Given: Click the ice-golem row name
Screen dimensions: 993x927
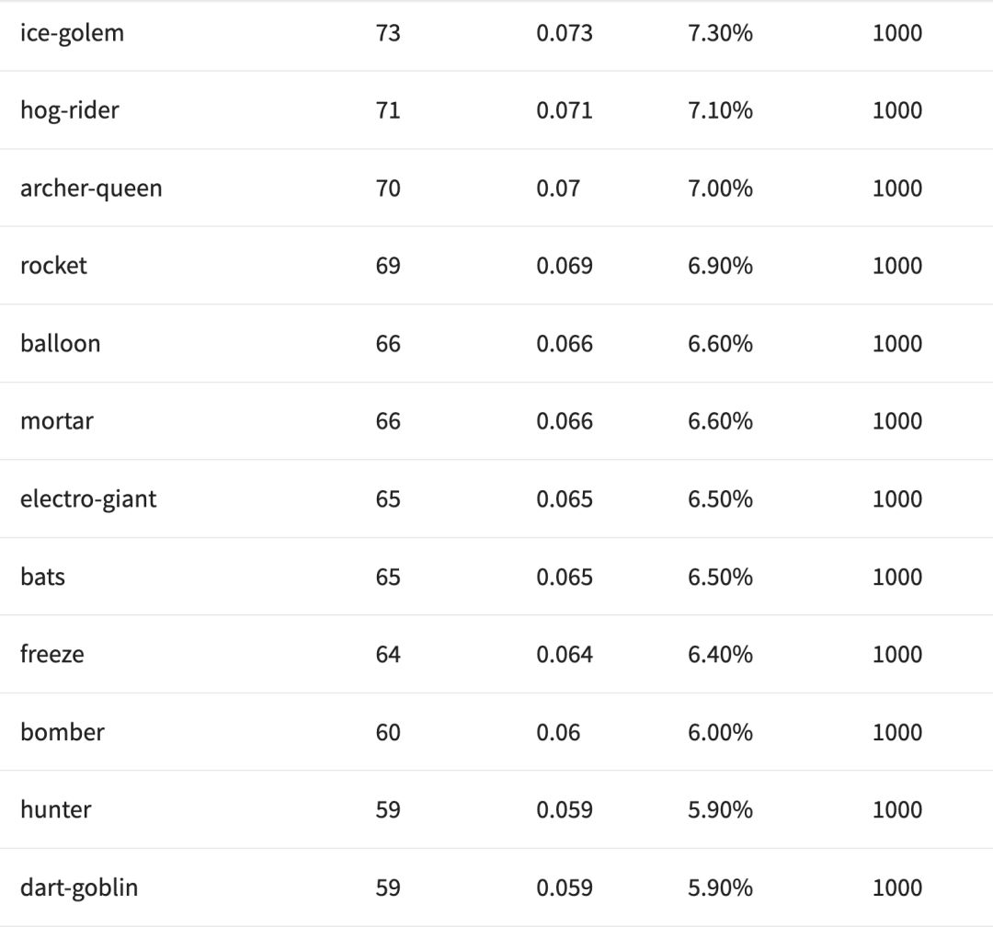Looking at the screenshot, I should (x=72, y=33).
